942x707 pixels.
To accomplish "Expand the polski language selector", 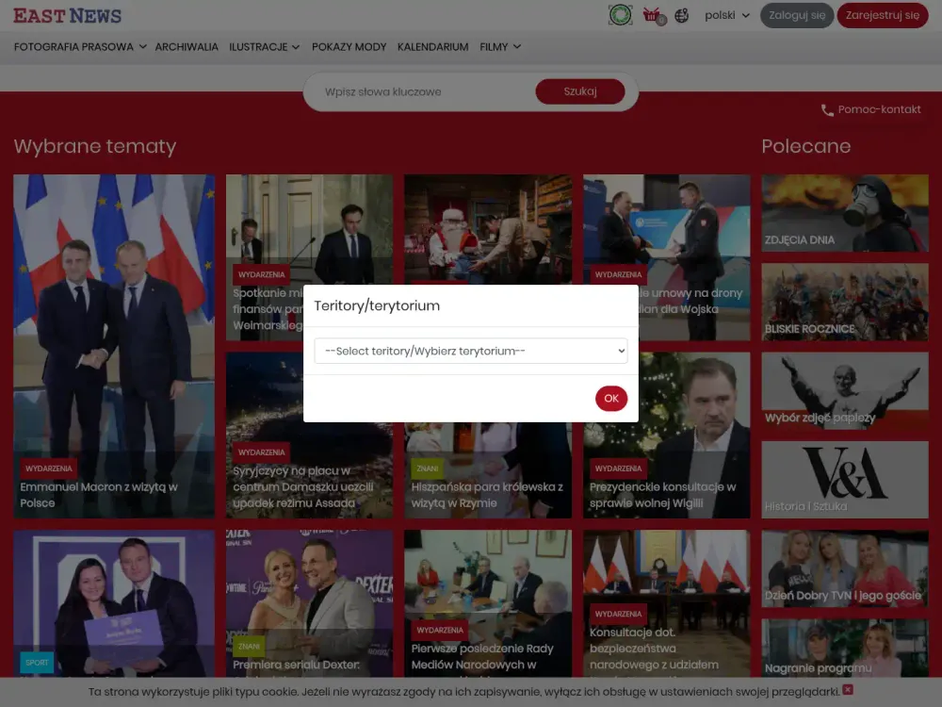I will click(x=727, y=15).
